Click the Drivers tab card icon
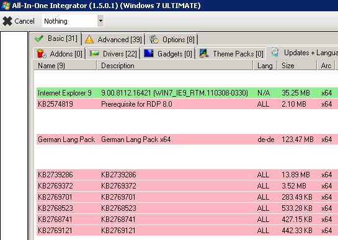 tap(94, 53)
